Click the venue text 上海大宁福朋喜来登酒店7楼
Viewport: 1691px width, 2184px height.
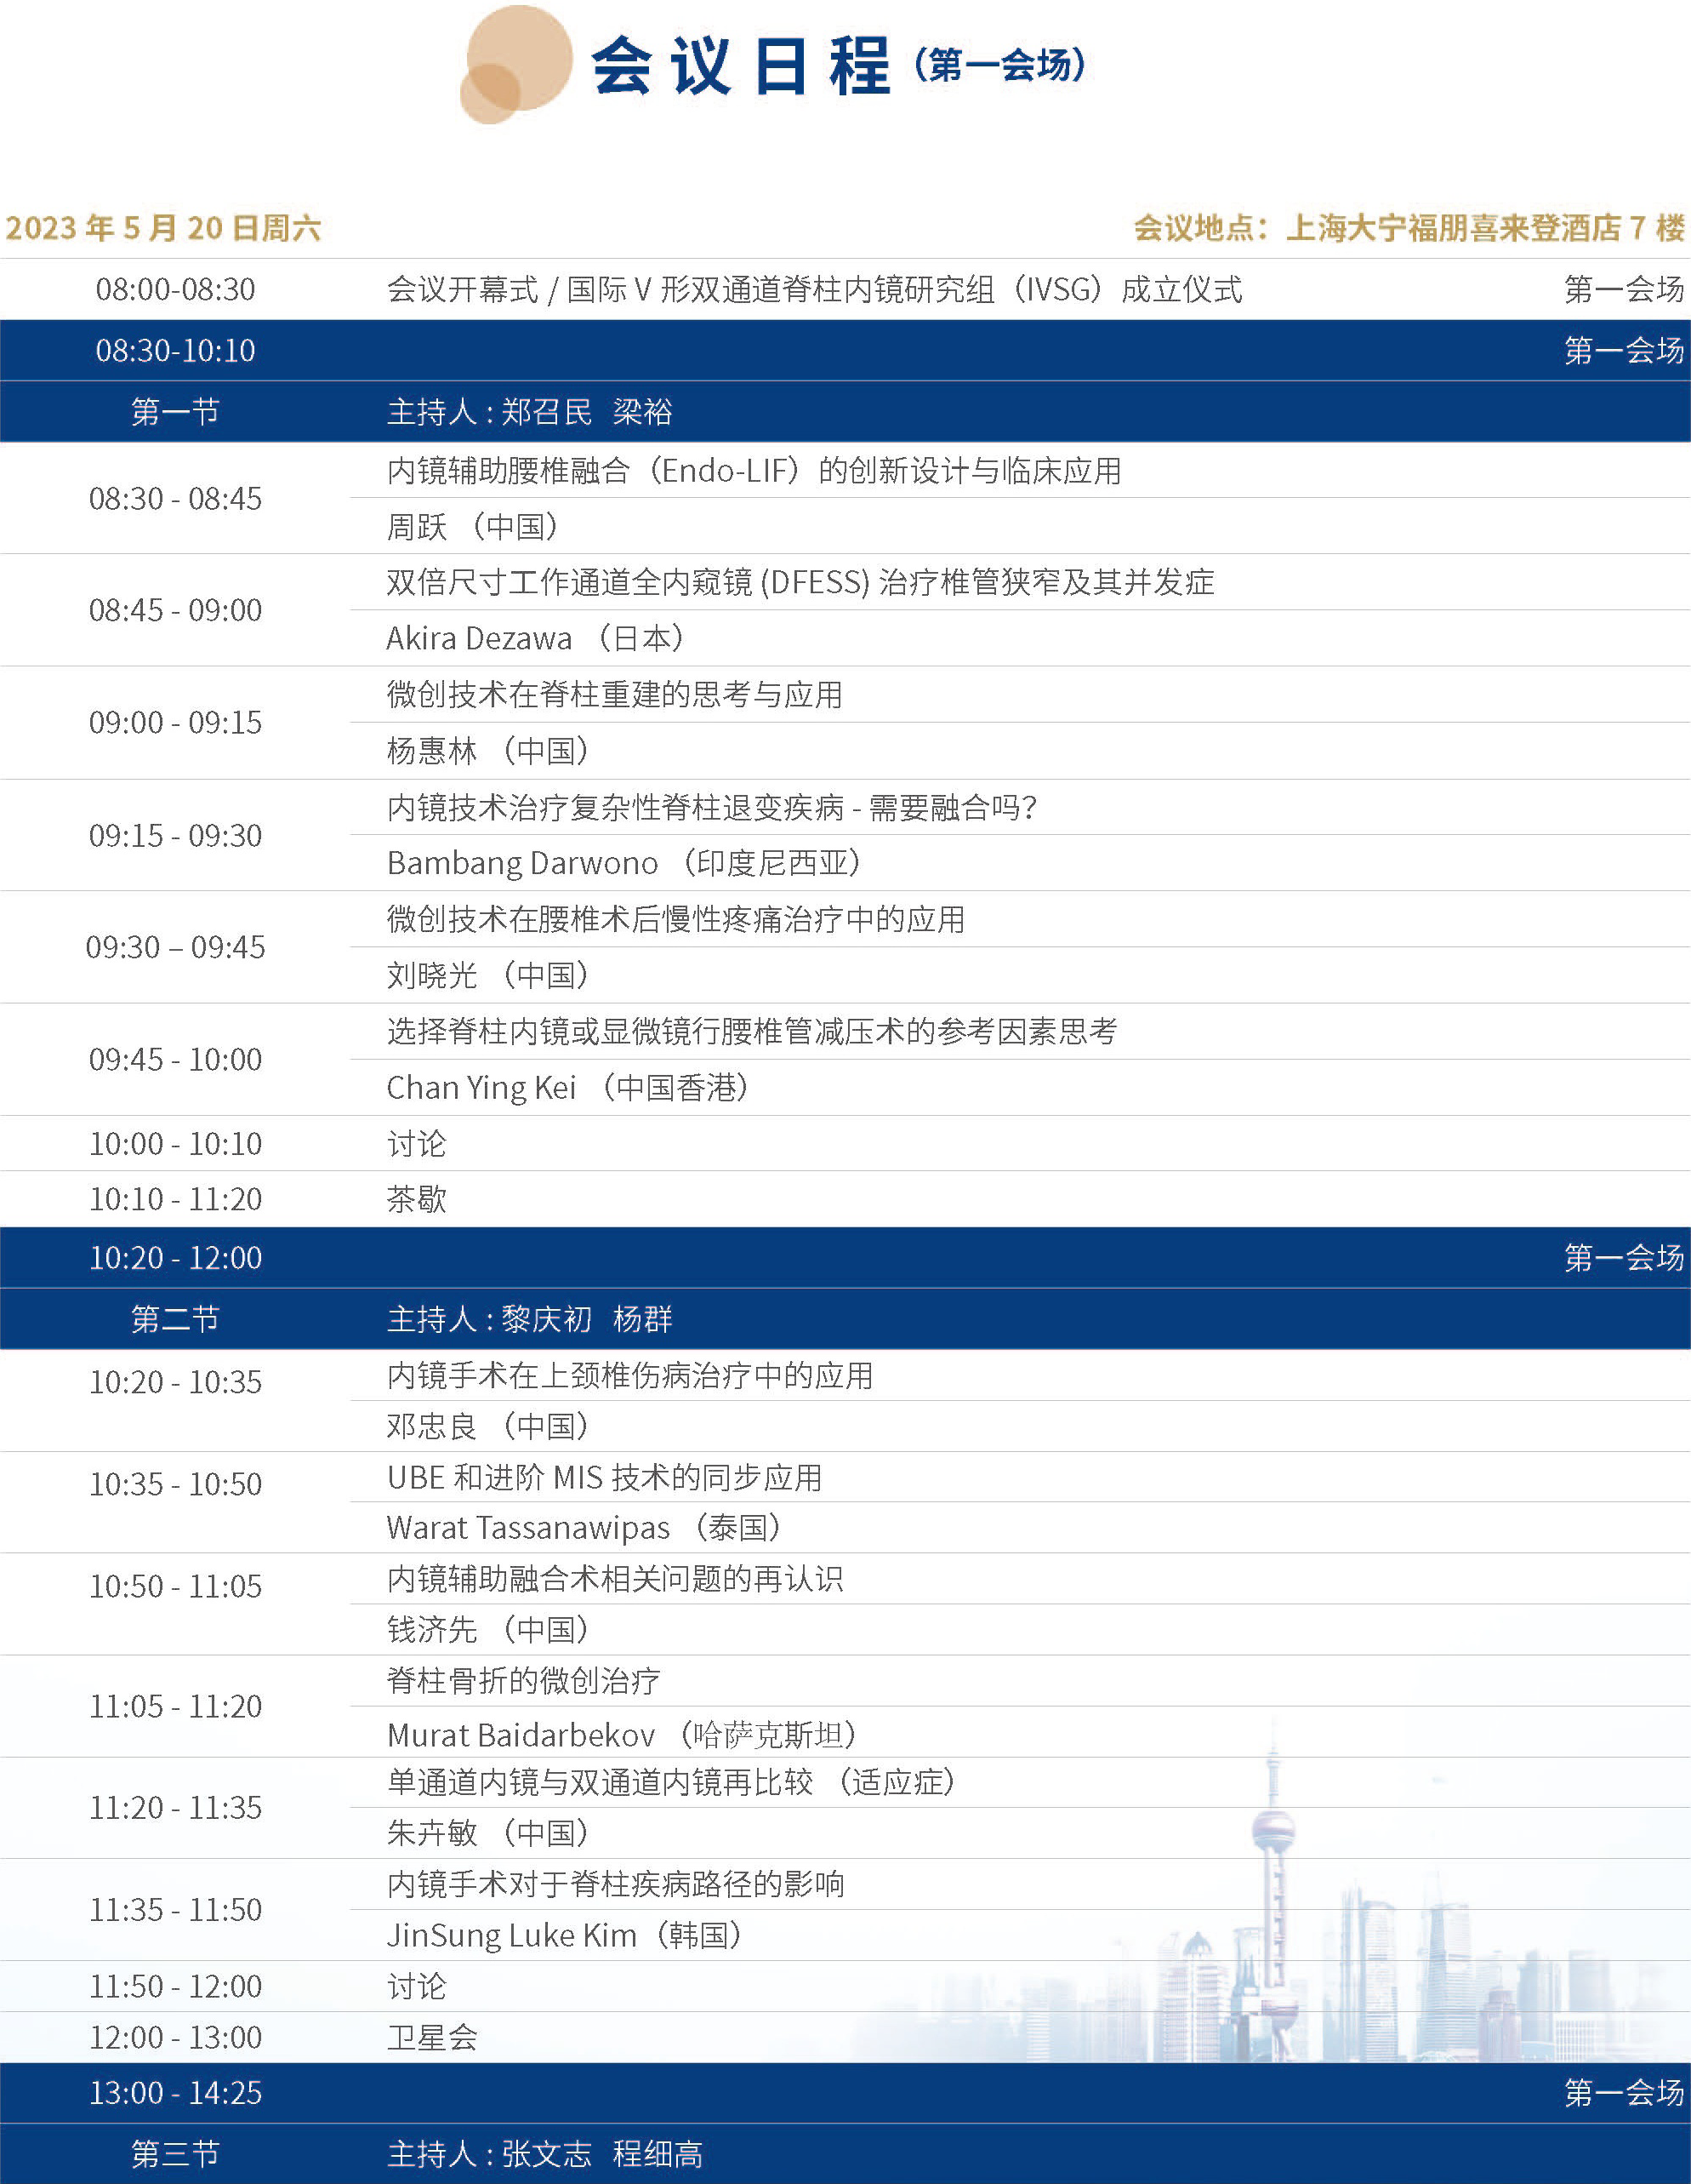pos(1485,228)
